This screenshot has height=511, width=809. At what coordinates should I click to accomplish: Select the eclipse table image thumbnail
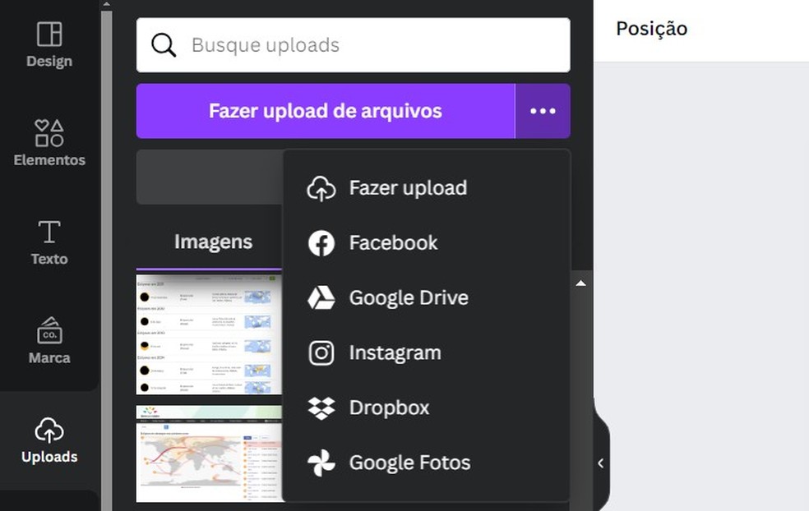[x=209, y=334]
